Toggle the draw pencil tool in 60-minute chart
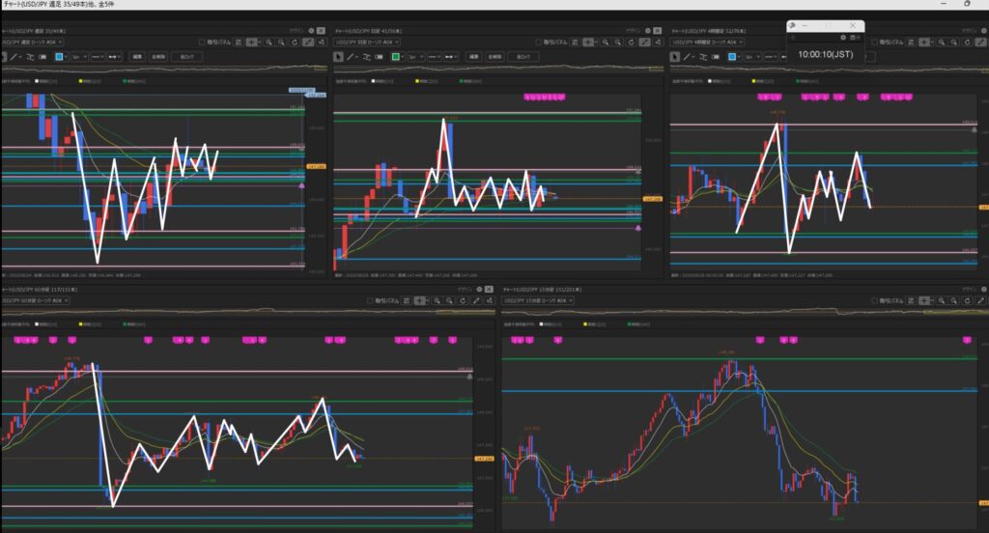 [476, 301]
